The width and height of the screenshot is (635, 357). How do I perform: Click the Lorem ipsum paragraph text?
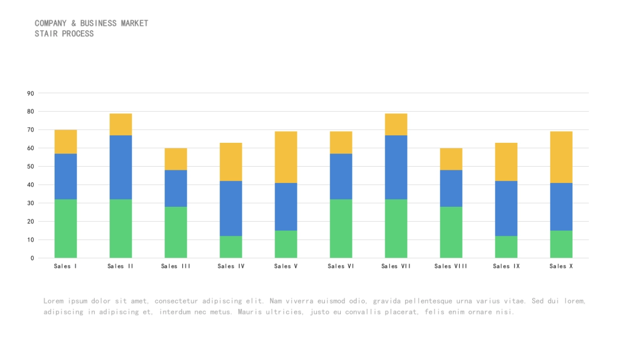pyautogui.click(x=314, y=306)
